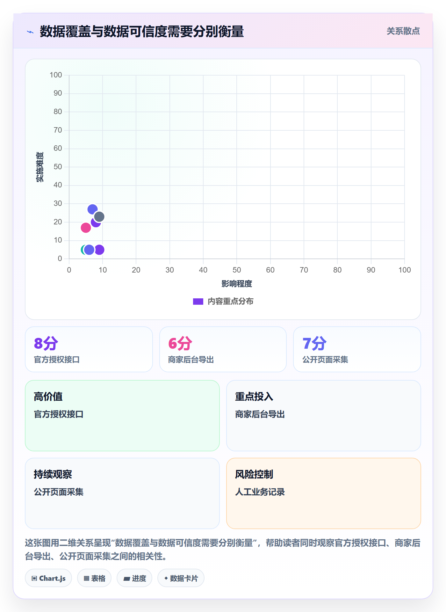
Task: Click the 进度 tag label
Action: click(139, 578)
